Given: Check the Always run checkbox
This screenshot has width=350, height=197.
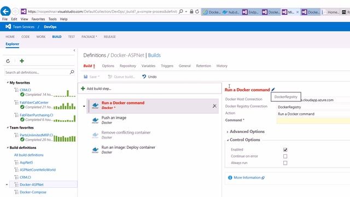Looking at the screenshot, I should [285, 163].
